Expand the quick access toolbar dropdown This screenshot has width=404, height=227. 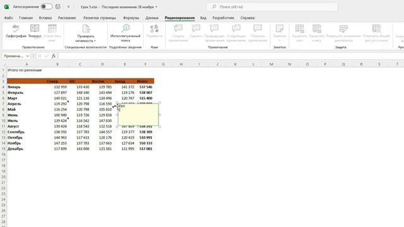(68, 7)
